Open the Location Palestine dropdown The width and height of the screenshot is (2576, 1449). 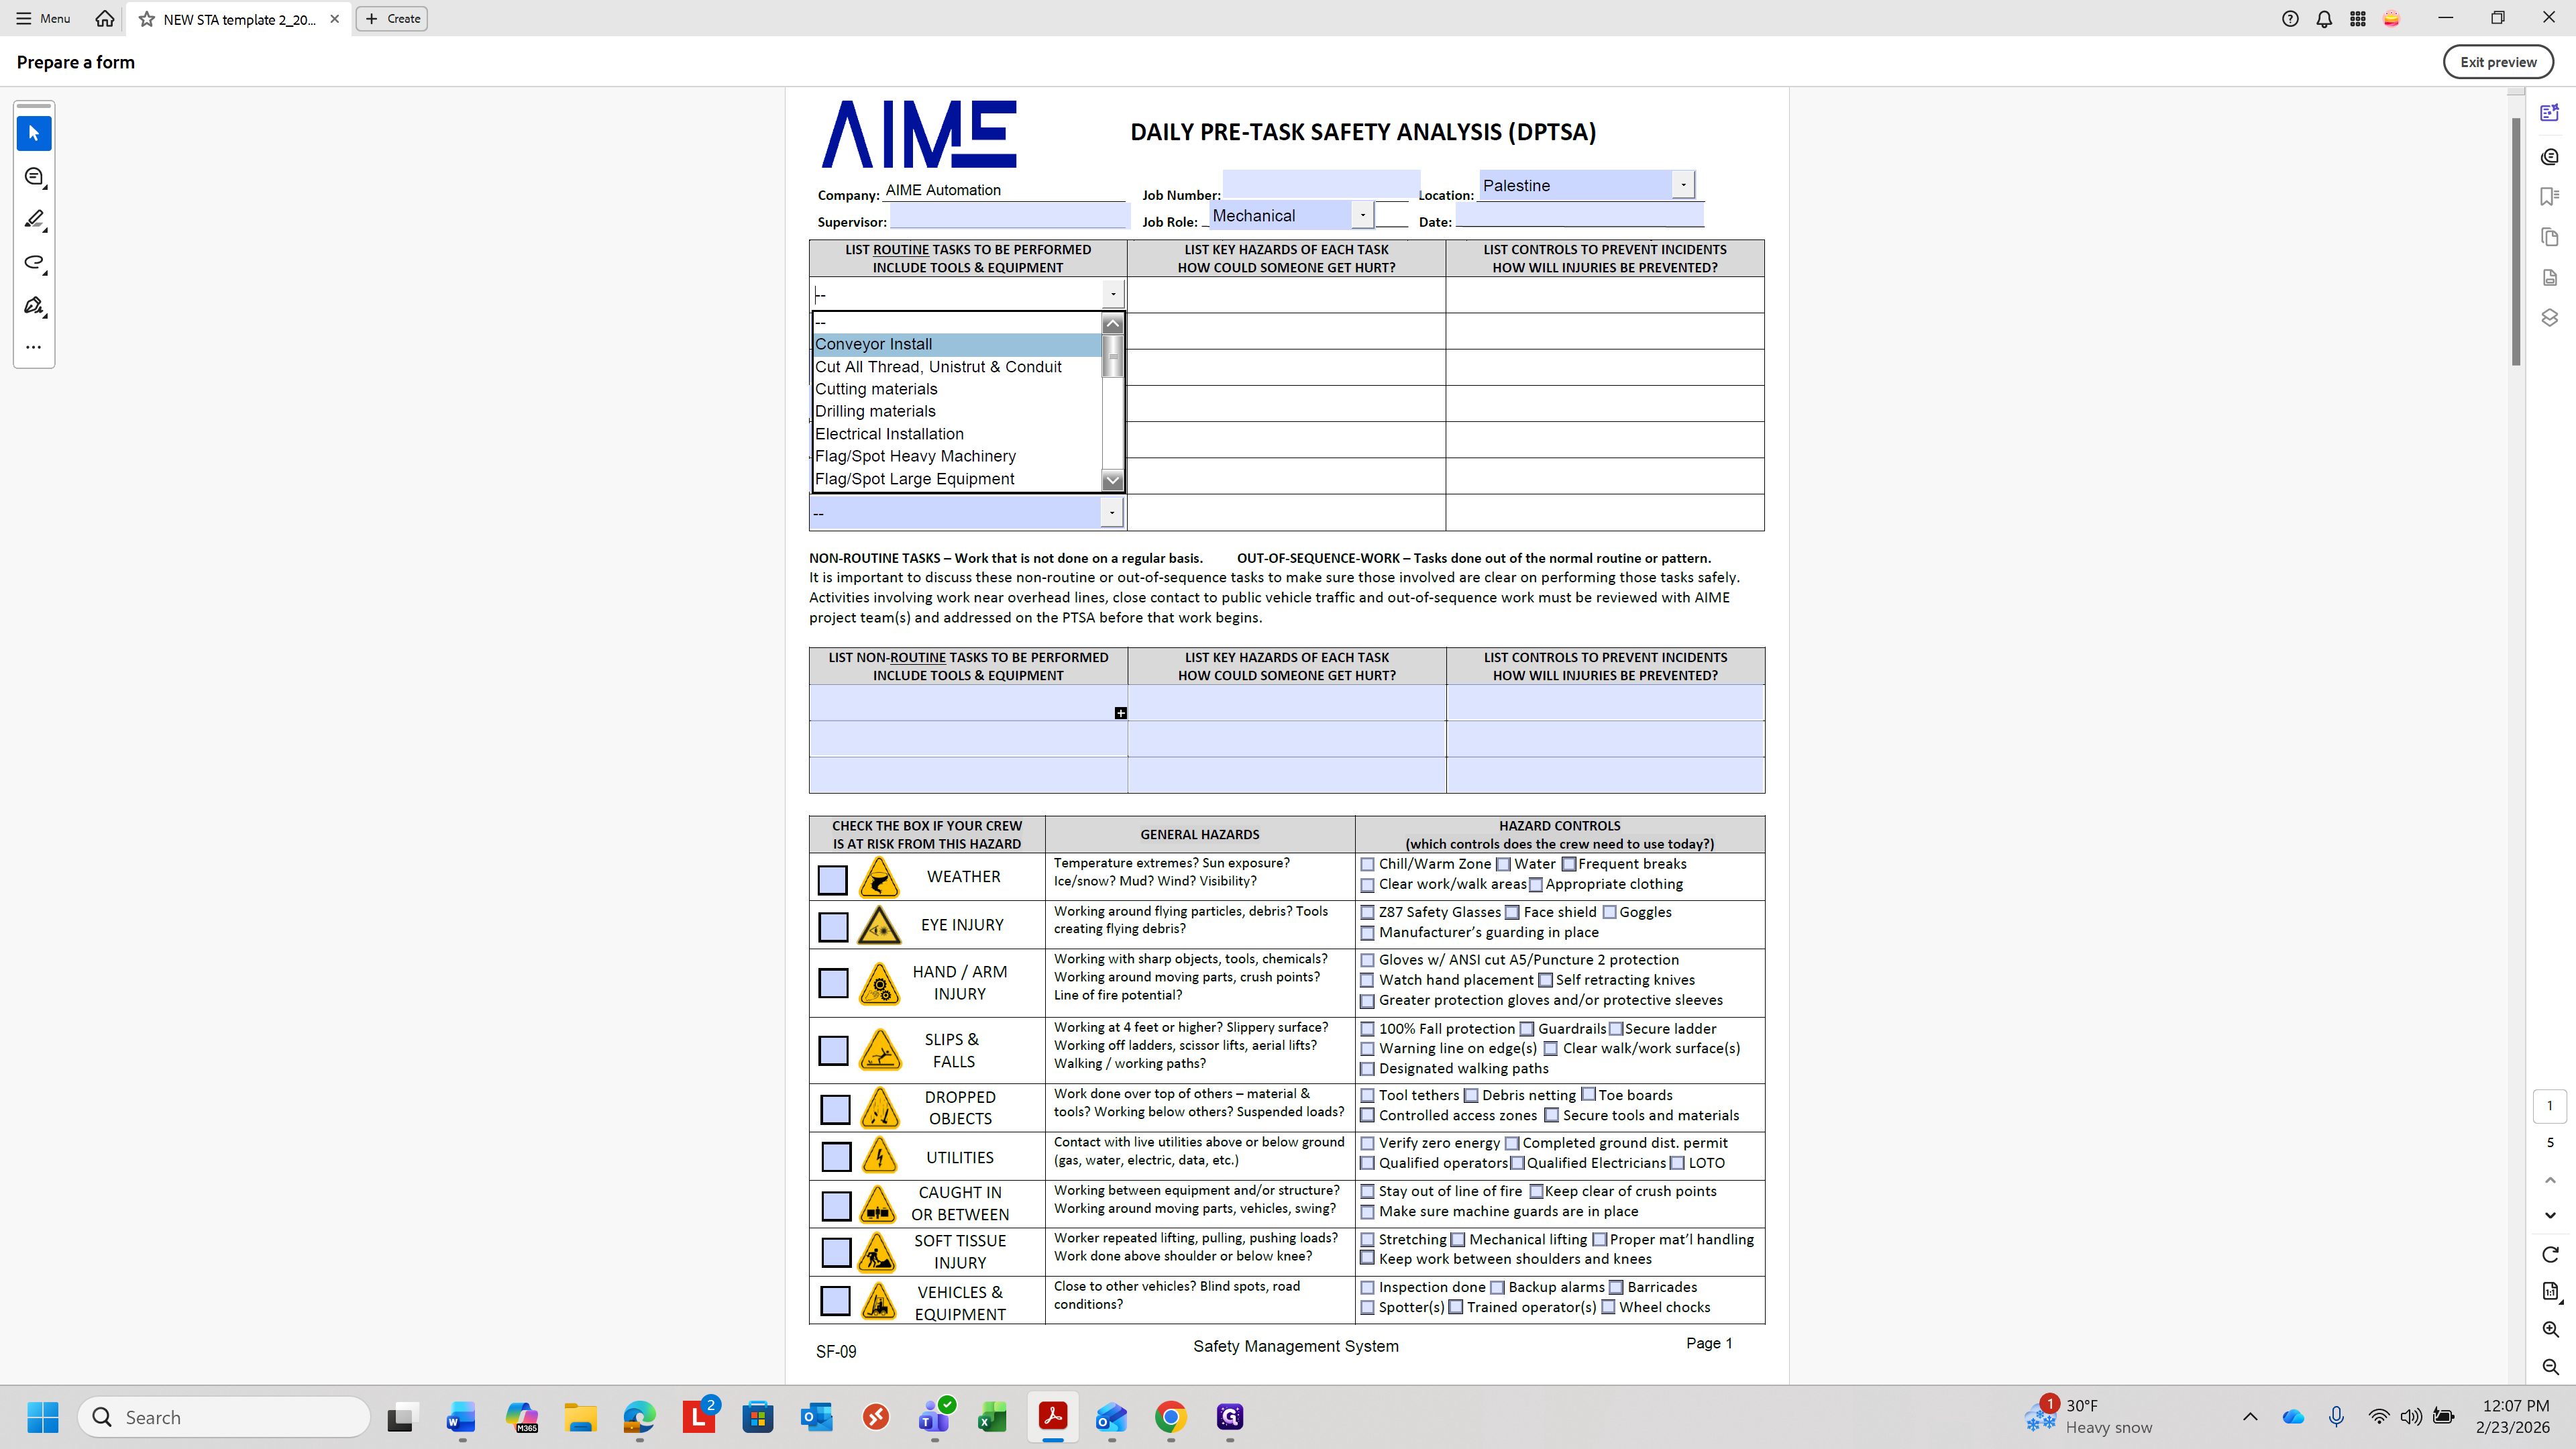(x=1683, y=185)
